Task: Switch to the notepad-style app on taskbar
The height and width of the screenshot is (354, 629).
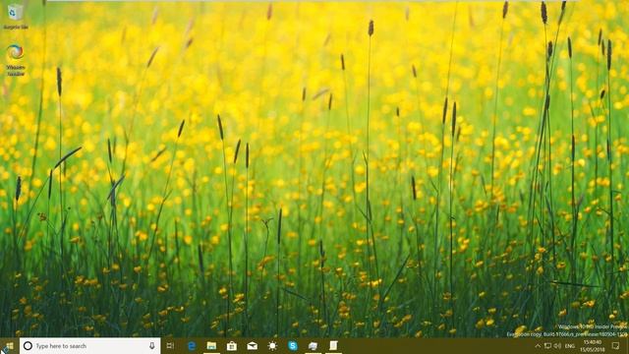Action: (333, 346)
